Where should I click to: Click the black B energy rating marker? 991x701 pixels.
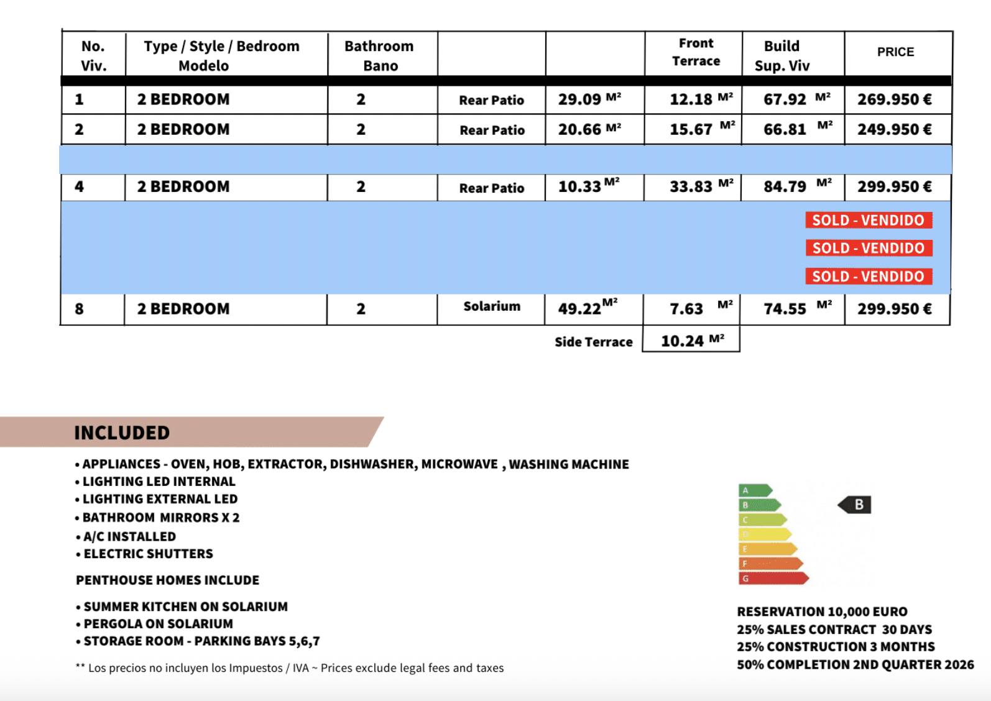[x=855, y=505]
